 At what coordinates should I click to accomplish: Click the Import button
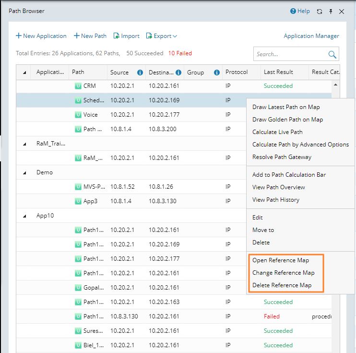pos(126,36)
